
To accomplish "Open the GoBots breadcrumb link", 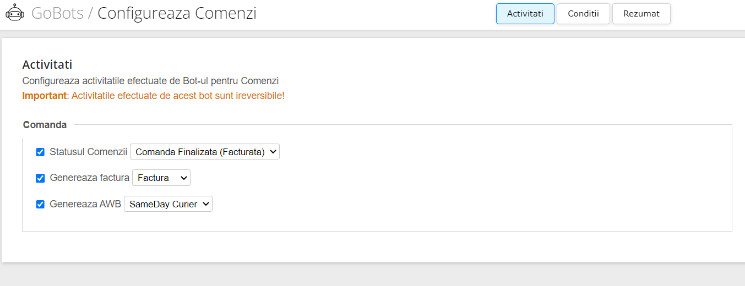I will click(57, 13).
